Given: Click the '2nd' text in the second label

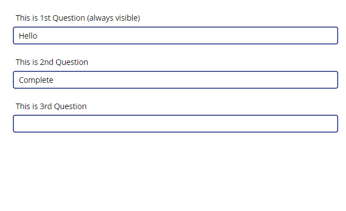Looking at the screenshot, I should [47, 62].
